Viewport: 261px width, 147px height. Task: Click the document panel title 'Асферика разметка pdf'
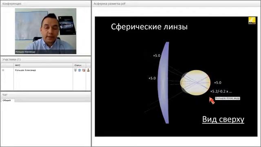pyautogui.click(x=109, y=4)
